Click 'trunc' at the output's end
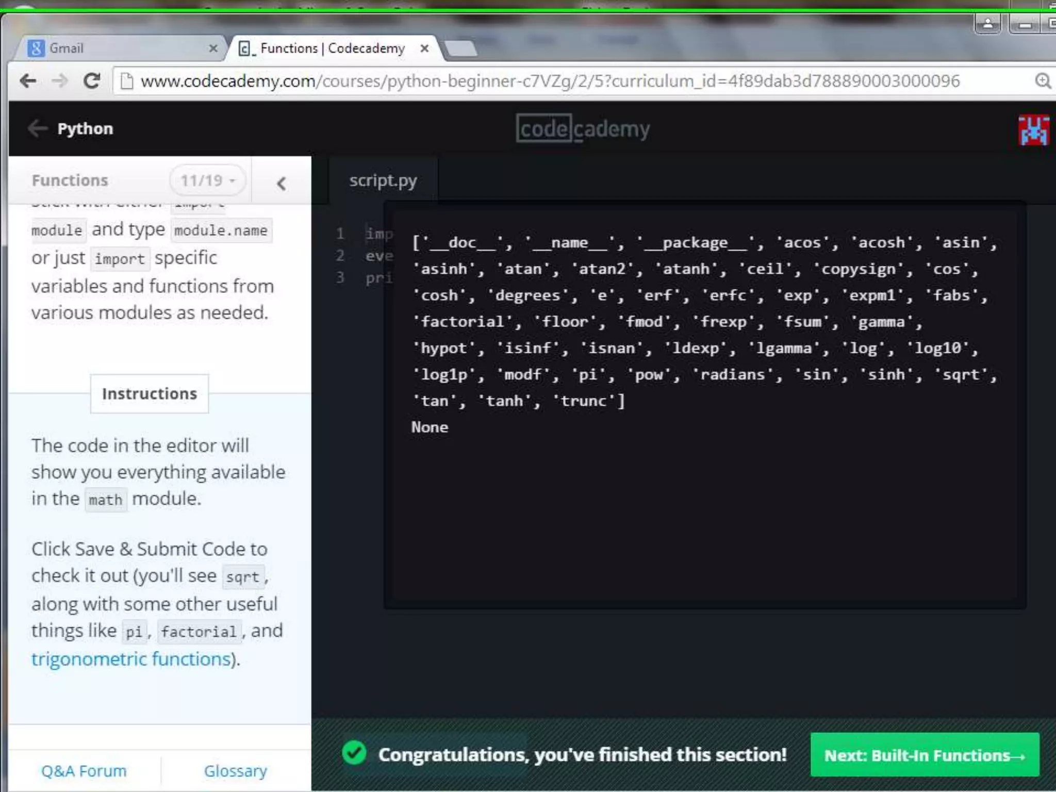Viewport: 1056px width, 792px height. pyautogui.click(x=583, y=401)
